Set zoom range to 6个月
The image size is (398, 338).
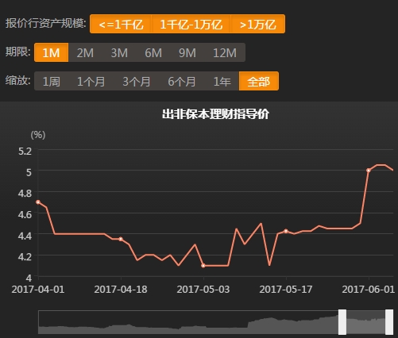[x=182, y=81]
